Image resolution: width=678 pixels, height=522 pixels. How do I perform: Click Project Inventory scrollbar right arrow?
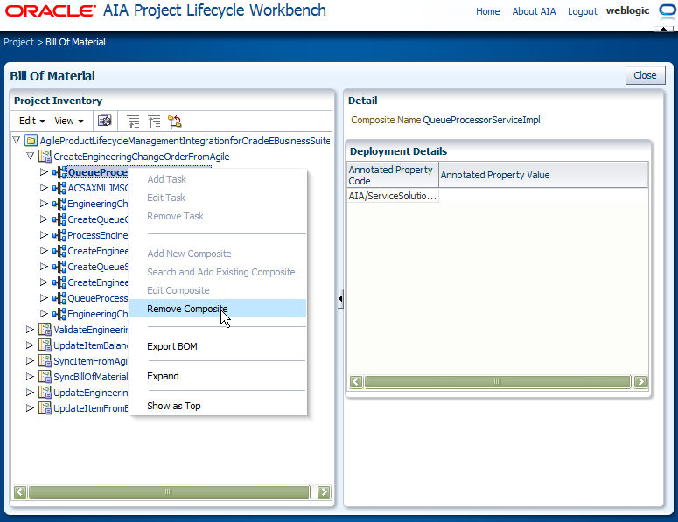324,491
